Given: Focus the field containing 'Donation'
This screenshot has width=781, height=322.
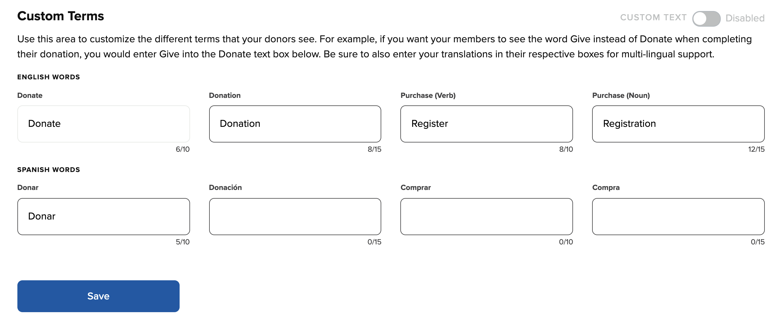Looking at the screenshot, I should [x=295, y=124].
